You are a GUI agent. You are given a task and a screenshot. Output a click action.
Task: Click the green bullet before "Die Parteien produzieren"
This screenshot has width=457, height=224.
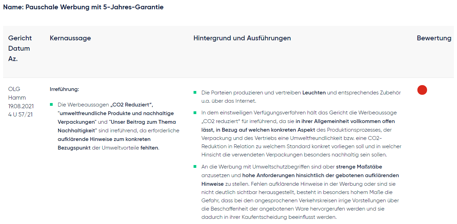tap(195, 92)
